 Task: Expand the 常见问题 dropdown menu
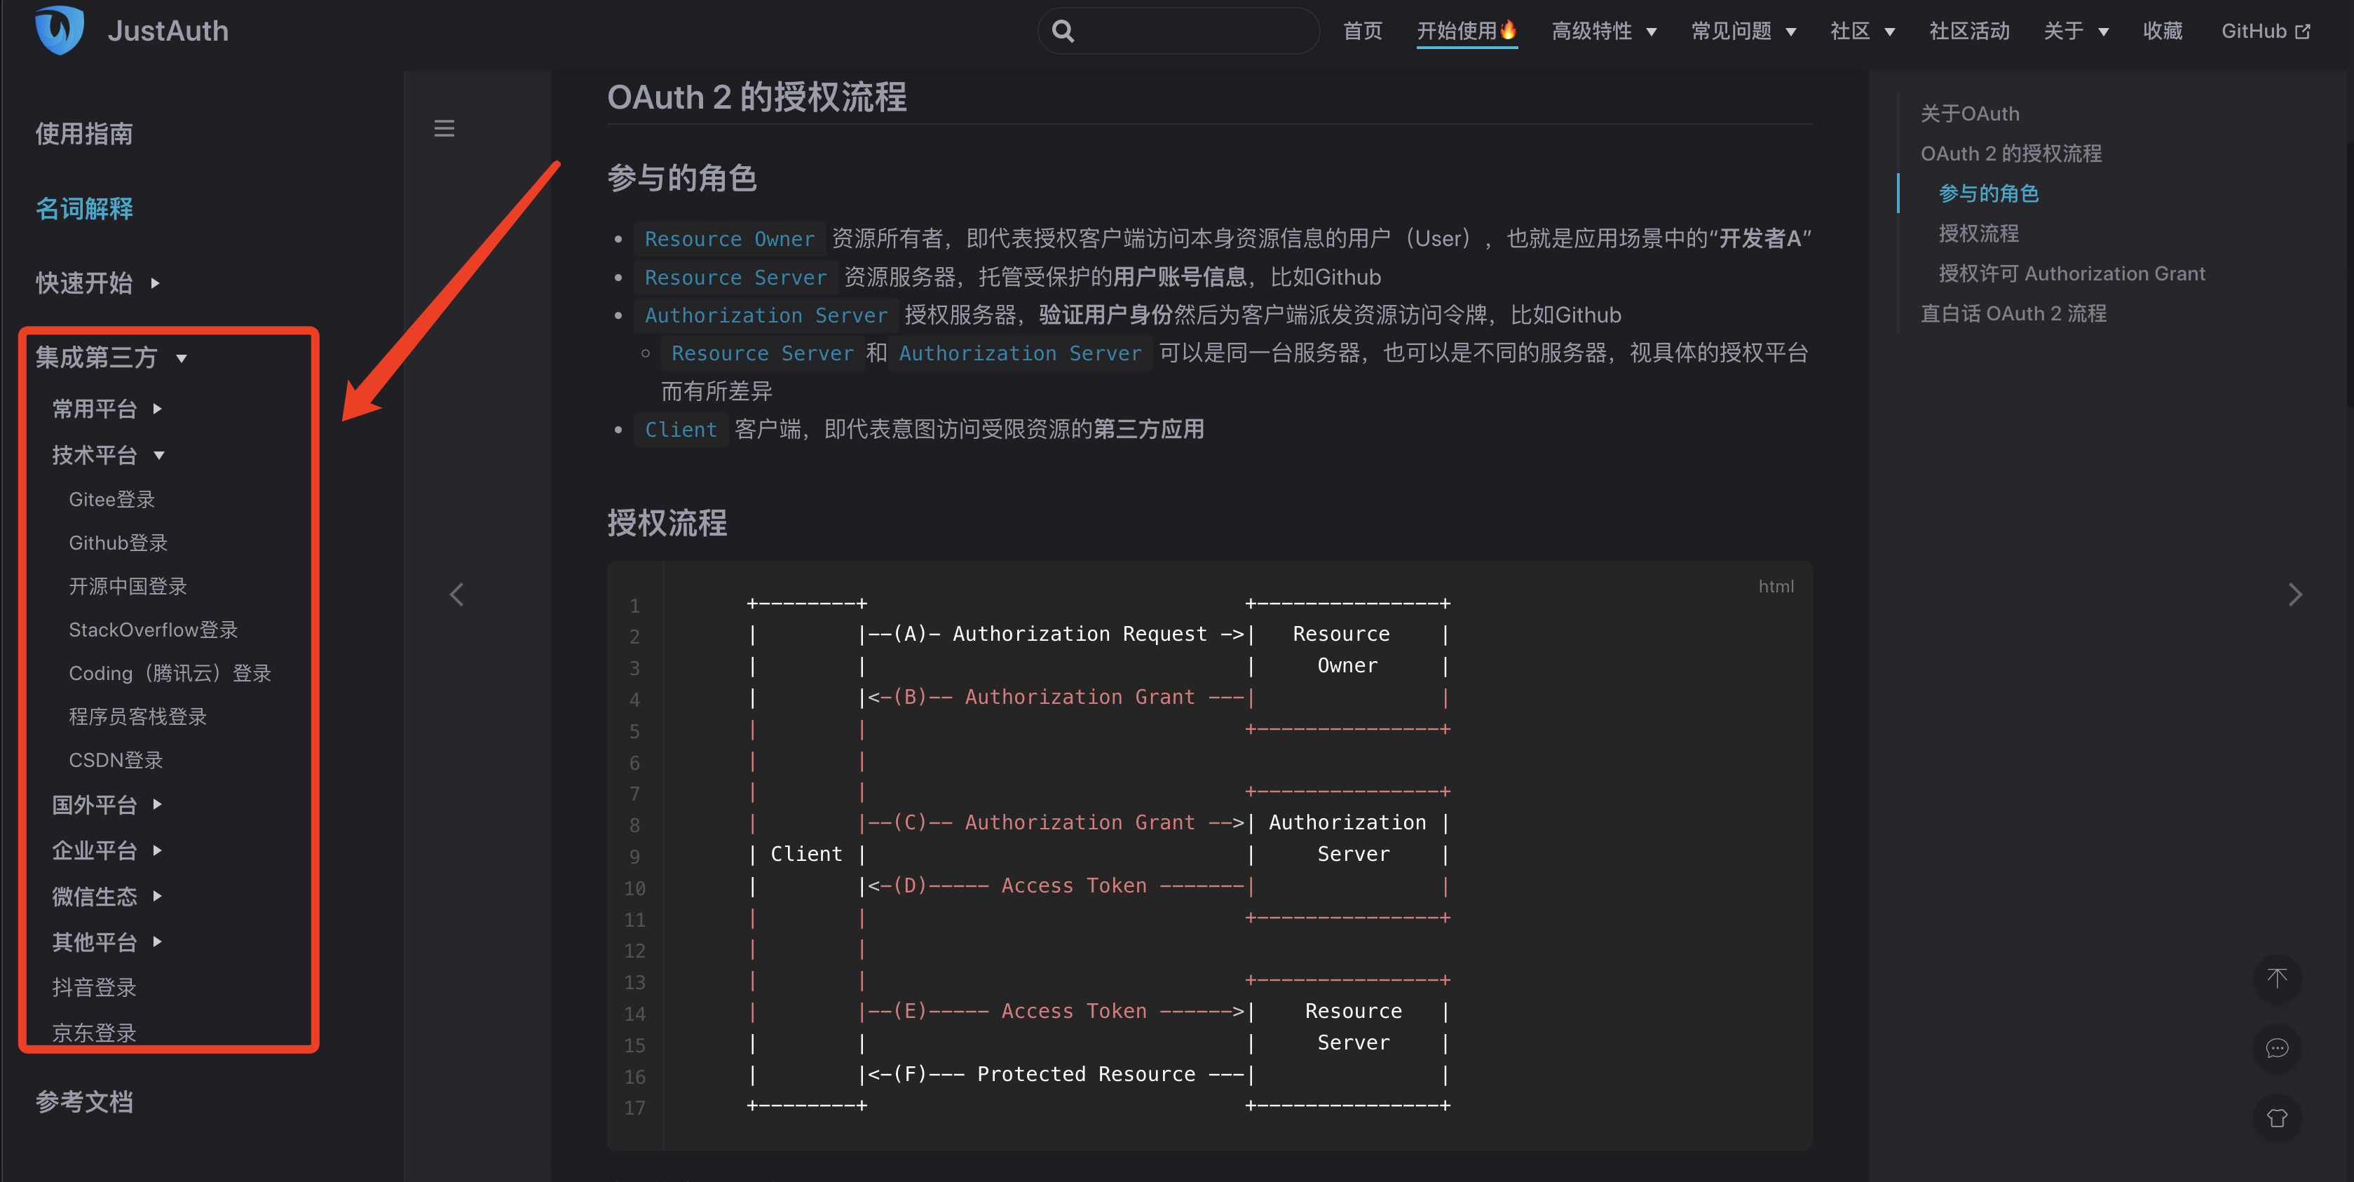(1743, 31)
